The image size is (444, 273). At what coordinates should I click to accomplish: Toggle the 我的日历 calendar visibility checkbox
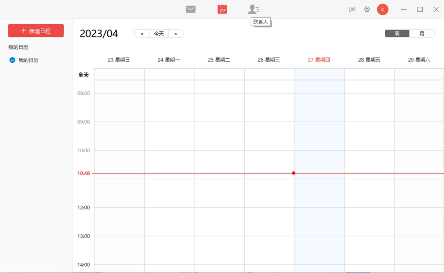(12, 60)
